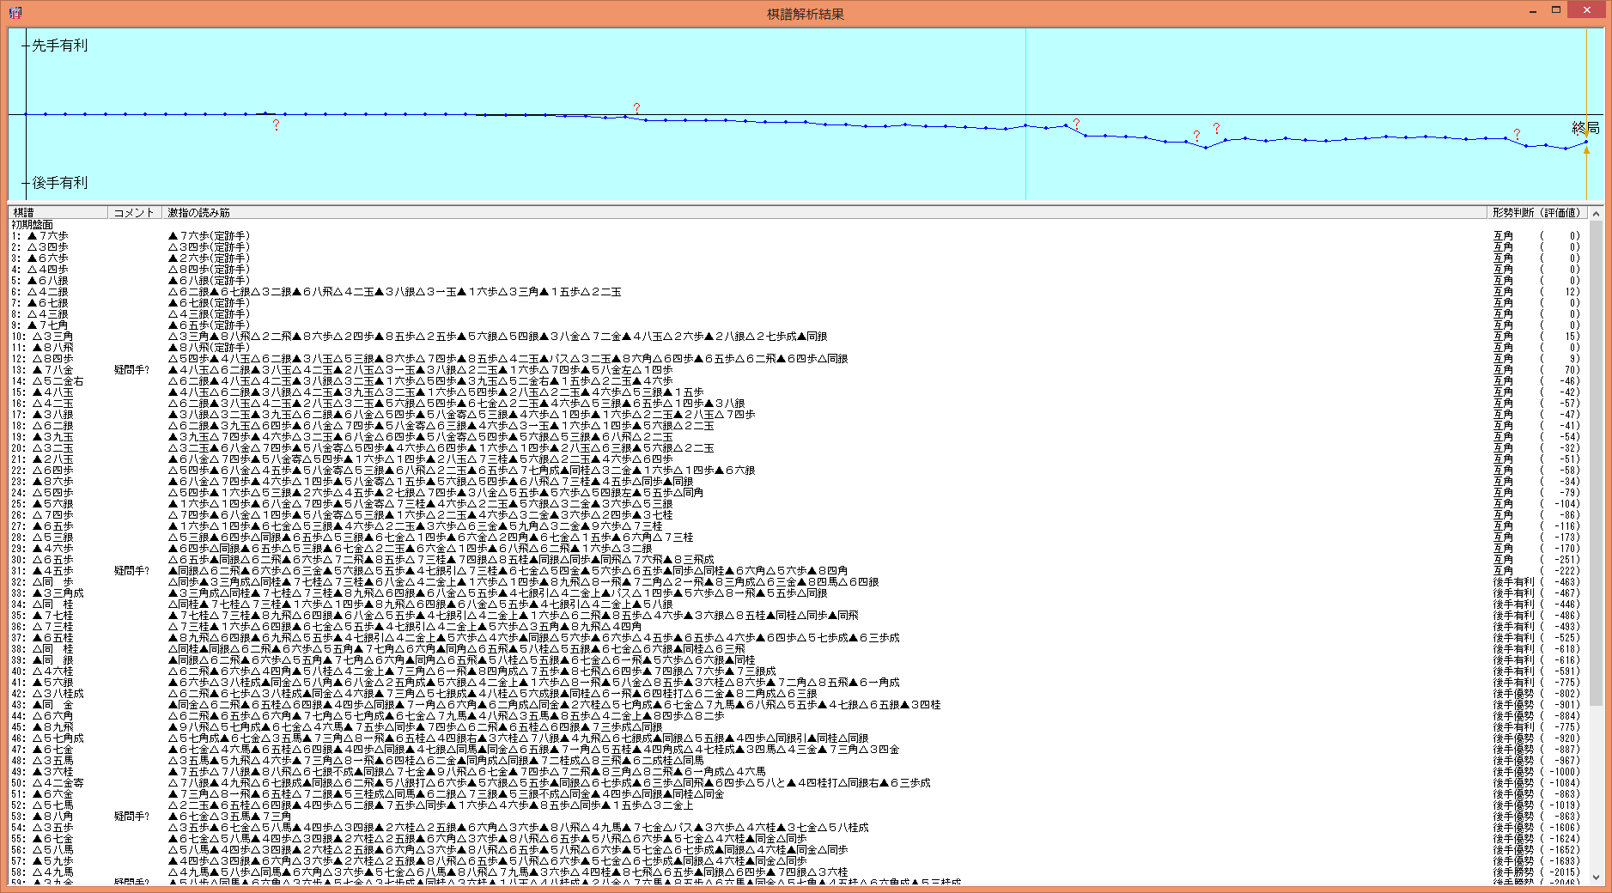Select move 13 ▲7八金 row
This screenshot has width=1612, height=893.
(52, 370)
